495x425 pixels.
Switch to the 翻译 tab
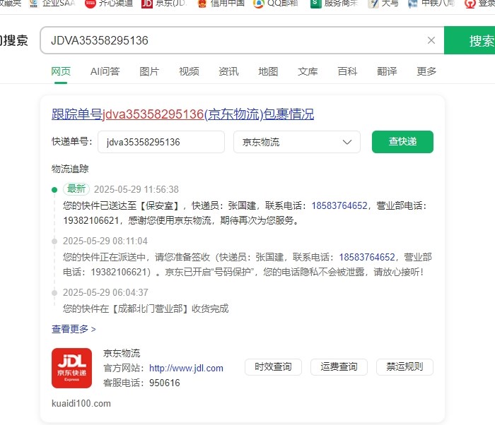point(387,71)
